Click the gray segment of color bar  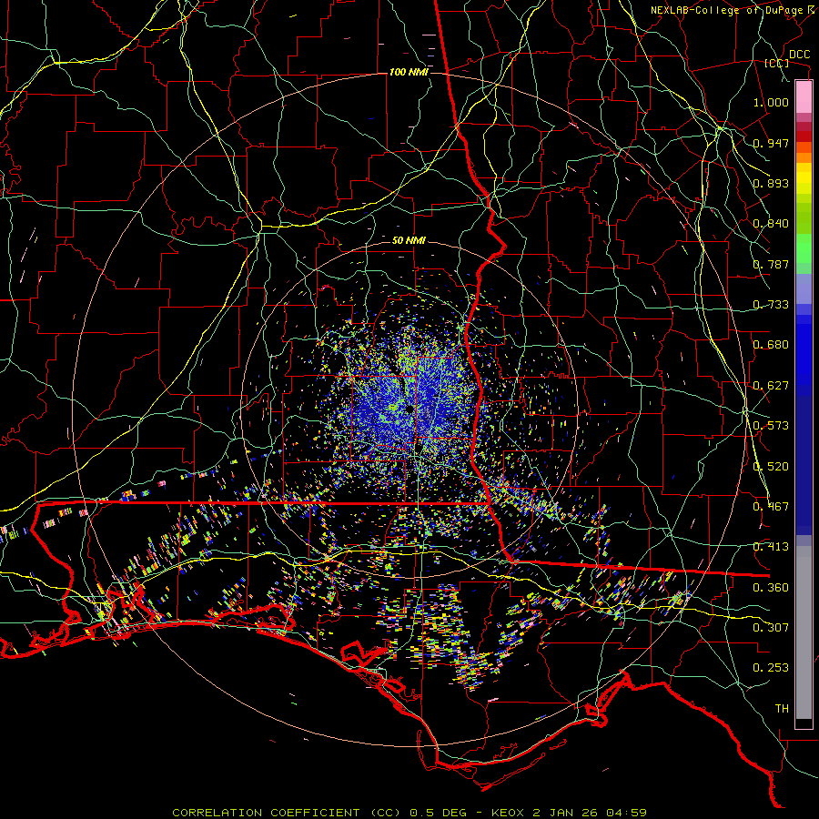coord(804,632)
